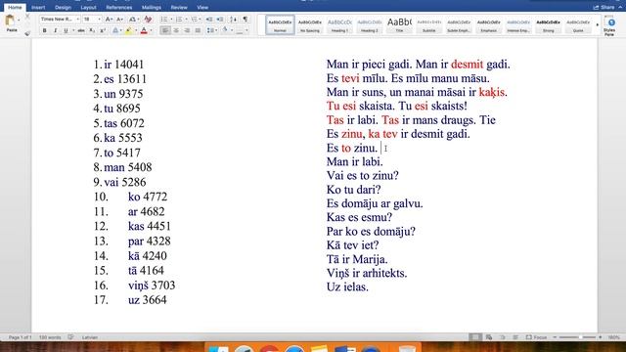Open the Review tab
This screenshot has height=352, width=626.
(179, 7)
